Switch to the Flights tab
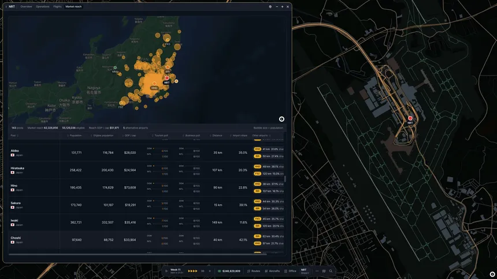The width and height of the screenshot is (497, 279). tap(57, 6)
